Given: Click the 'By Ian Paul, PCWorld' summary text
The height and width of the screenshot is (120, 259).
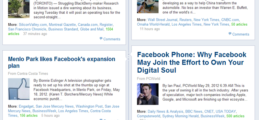Looking at the screenshot, I should [205, 93].
